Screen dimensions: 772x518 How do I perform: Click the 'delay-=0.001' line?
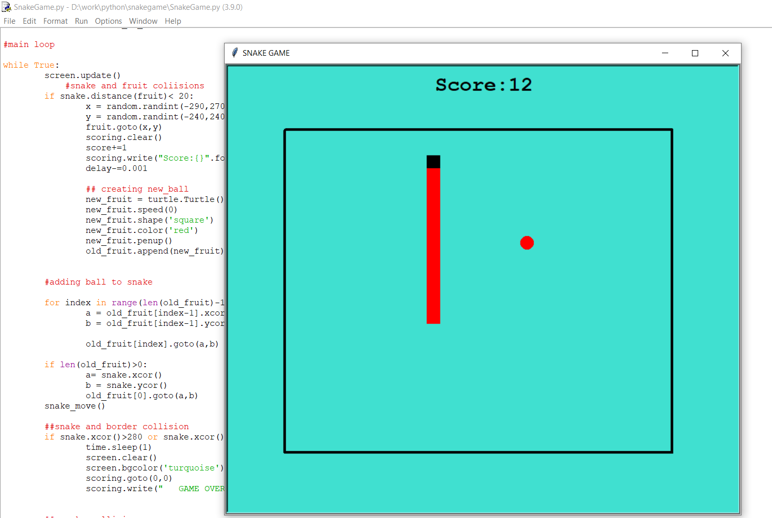tap(117, 168)
